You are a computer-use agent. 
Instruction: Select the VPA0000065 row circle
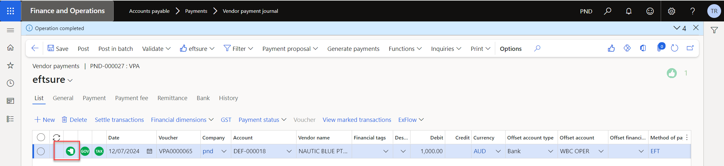coord(41,151)
